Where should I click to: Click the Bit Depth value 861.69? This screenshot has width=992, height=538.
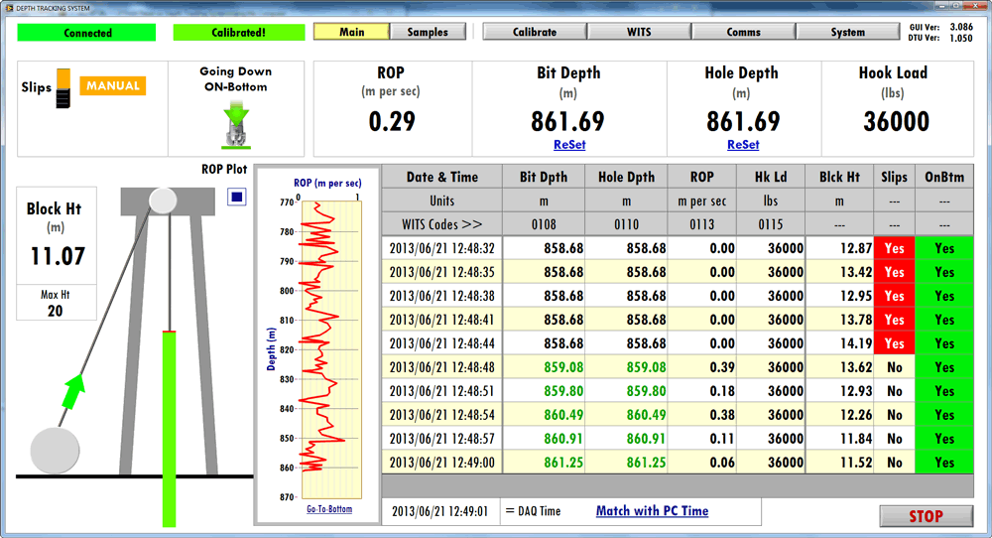(567, 121)
